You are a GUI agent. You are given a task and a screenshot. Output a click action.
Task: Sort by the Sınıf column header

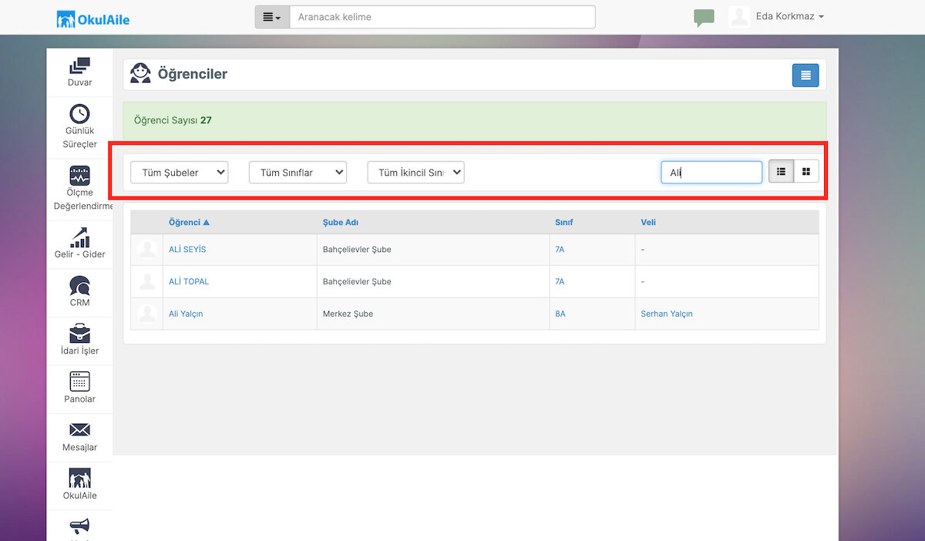point(564,223)
